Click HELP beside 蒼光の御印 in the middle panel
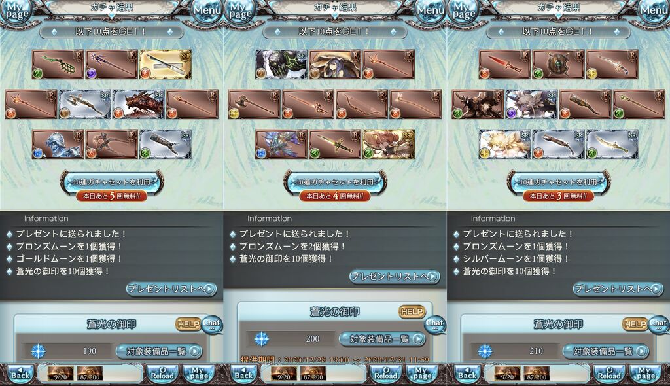 point(412,311)
